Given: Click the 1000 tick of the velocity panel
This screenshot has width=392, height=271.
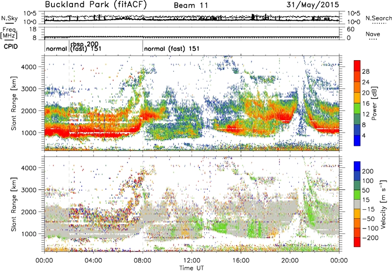Looking at the screenshot, I should click(28, 234).
